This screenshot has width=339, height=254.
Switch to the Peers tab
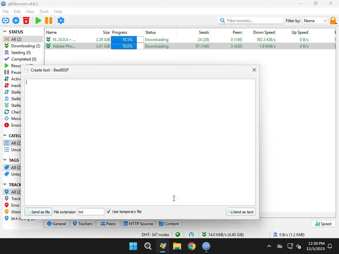point(108,224)
